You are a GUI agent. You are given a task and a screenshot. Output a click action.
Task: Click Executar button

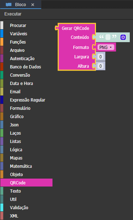coord(13,14)
